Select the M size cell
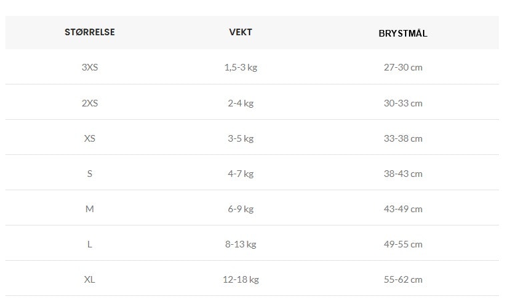Image resolution: width=505 pixels, height=298 pixels. [89, 209]
